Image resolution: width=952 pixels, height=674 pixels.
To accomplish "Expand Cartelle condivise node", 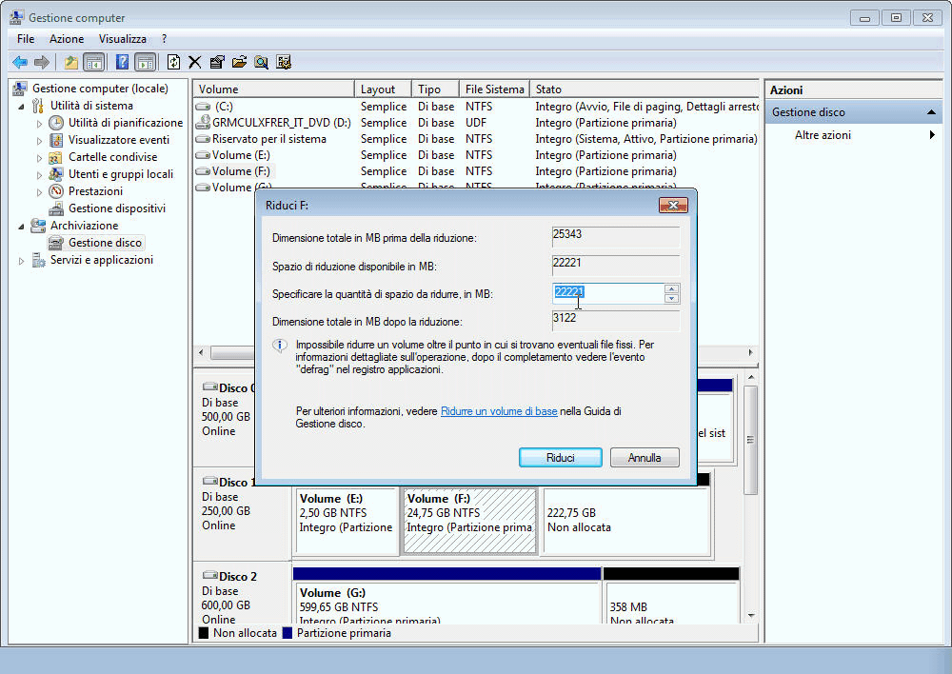I will pos(39,158).
